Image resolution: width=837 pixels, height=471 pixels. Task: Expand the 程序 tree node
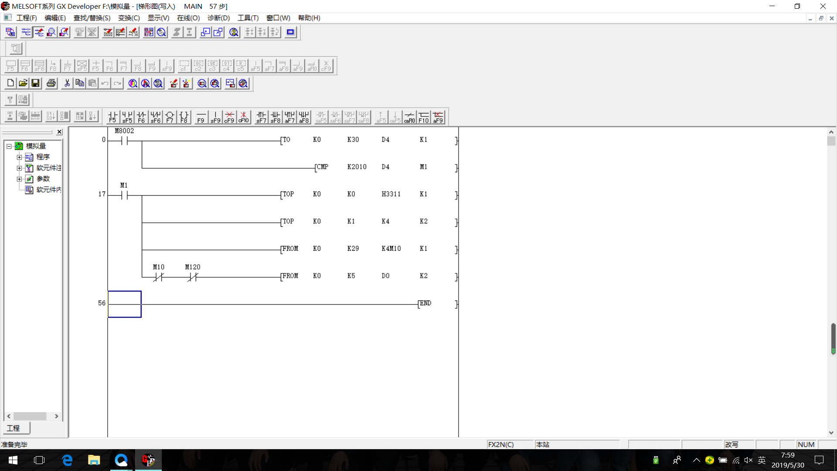(19, 157)
